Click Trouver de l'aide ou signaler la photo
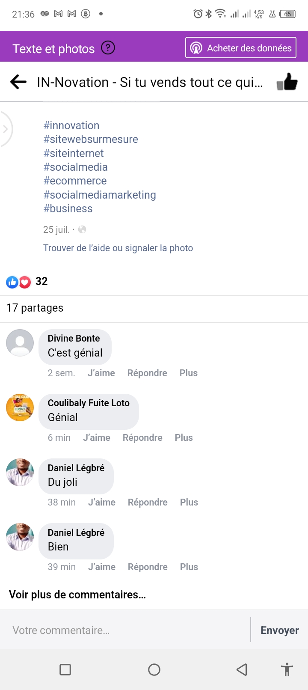This screenshot has width=308, height=690. pyautogui.click(x=118, y=248)
